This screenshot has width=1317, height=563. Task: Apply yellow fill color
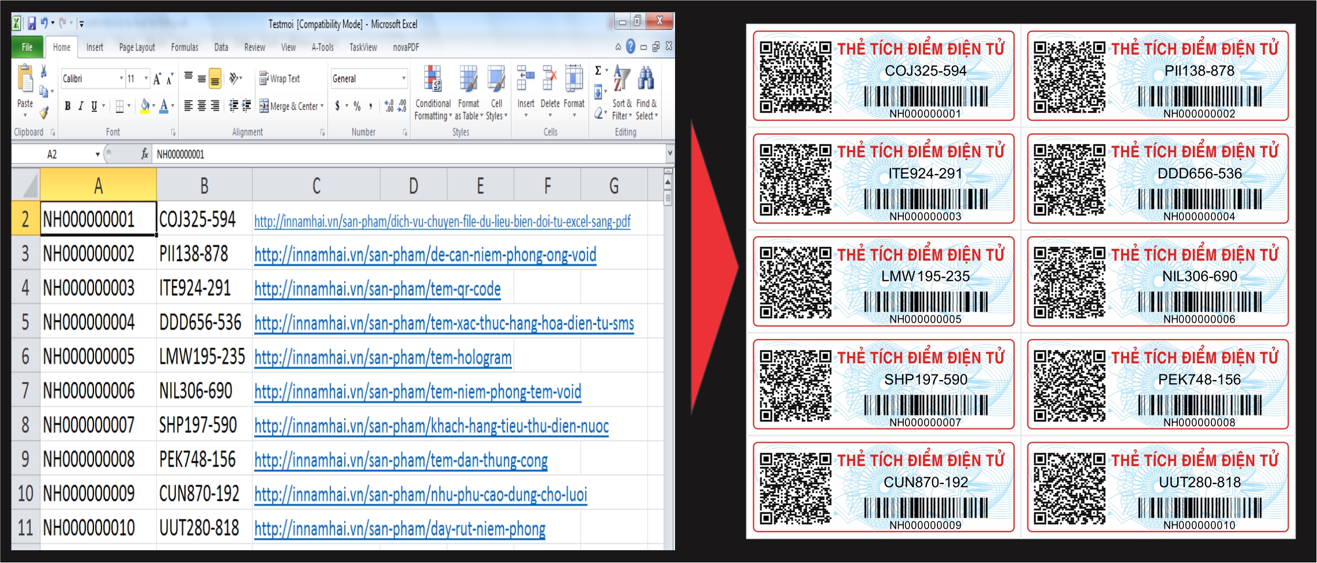(145, 106)
